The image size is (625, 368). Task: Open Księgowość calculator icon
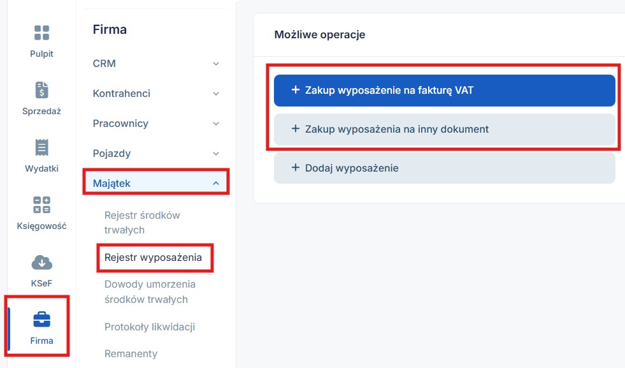click(x=41, y=205)
